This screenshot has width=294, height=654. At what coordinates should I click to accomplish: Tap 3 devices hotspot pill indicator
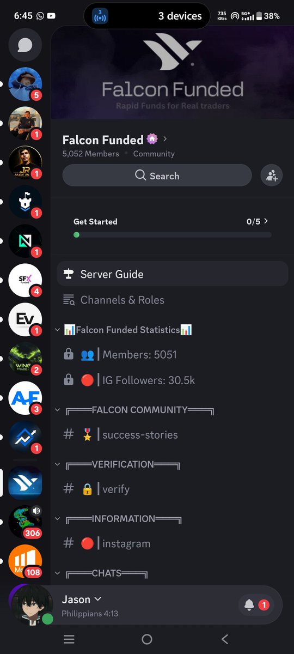147,16
